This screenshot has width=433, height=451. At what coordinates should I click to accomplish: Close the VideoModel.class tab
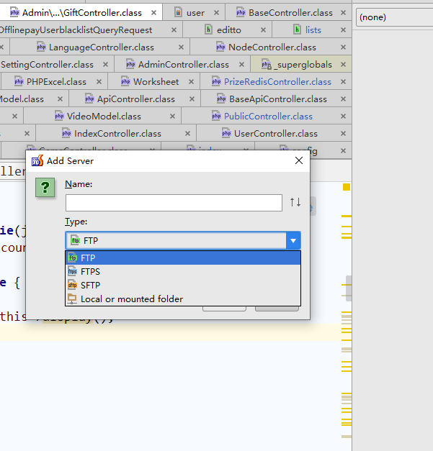172,117
